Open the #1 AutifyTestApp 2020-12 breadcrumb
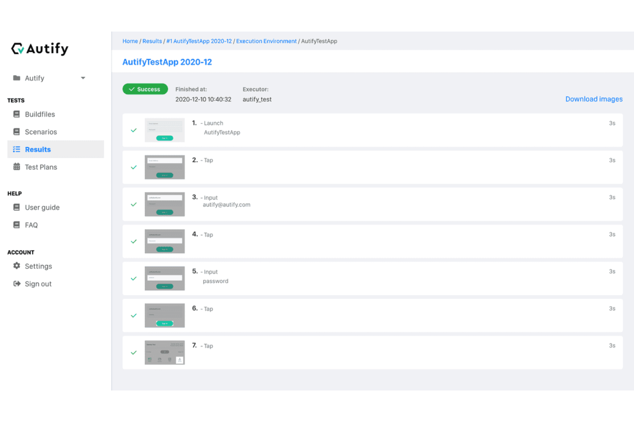This screenshot has width=634, height=422. point(199,41)
